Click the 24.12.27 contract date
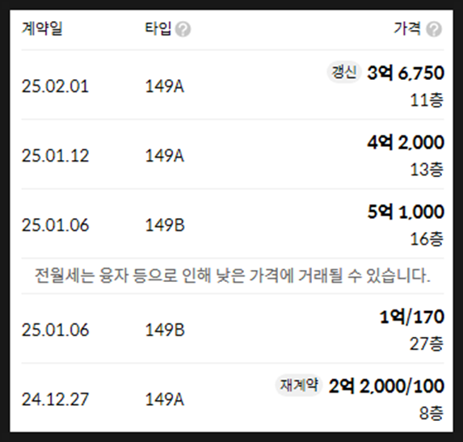Screen dimensions: 463x442 55,399
